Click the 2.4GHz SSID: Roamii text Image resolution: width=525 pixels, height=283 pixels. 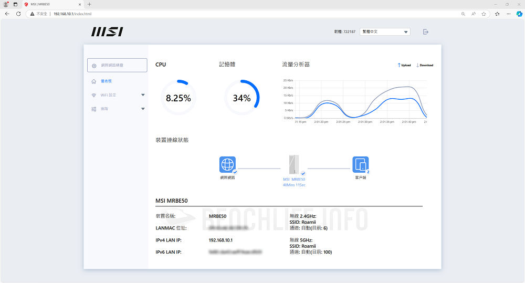pos(303,222)
